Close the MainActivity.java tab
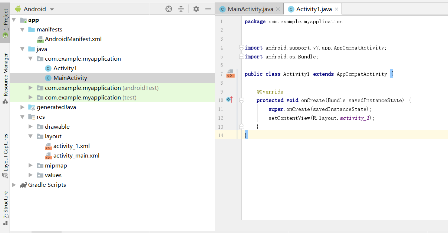 [278, 9]
